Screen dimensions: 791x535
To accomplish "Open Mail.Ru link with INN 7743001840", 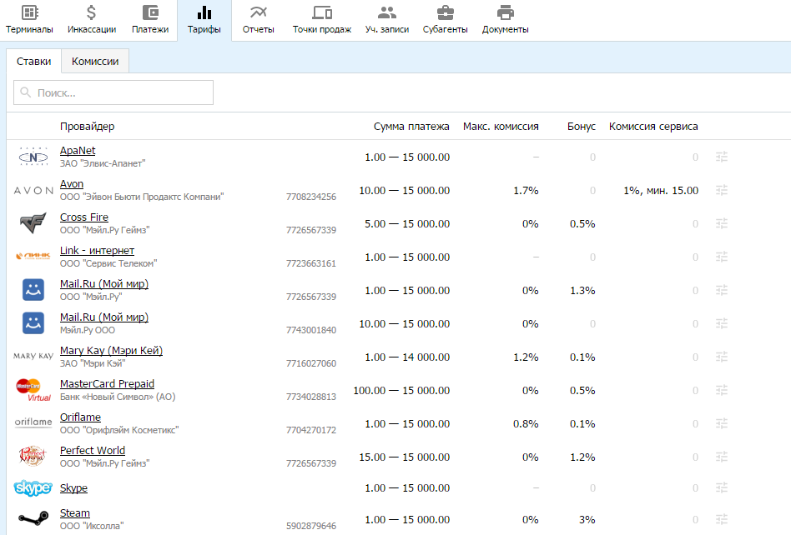I will tap(104, 317).
